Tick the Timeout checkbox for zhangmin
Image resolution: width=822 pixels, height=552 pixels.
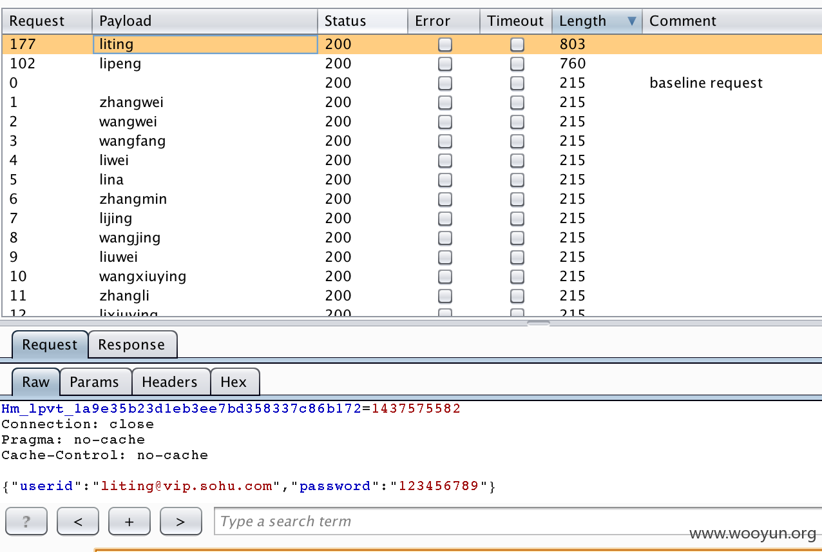click(517, 199)
